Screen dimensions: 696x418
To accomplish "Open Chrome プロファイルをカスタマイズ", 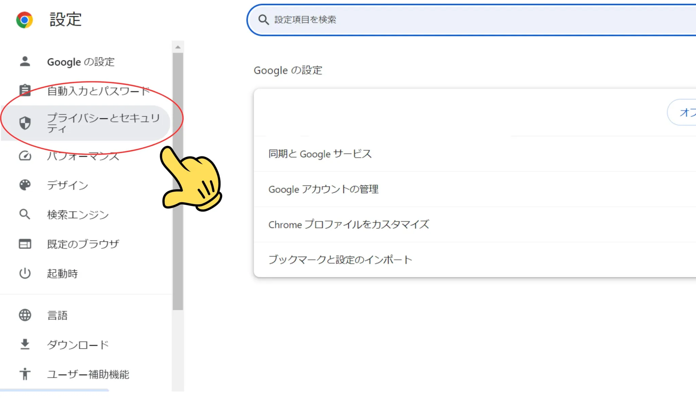I will (x=475, y=224).
